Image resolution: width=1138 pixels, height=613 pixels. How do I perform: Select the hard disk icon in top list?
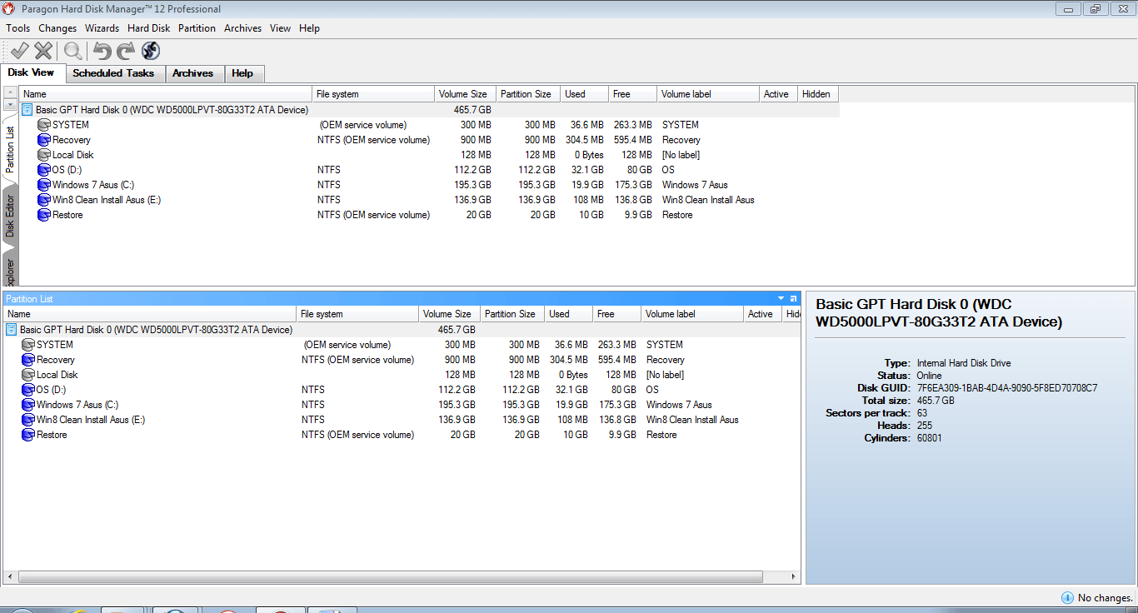(x=27, y=110)
